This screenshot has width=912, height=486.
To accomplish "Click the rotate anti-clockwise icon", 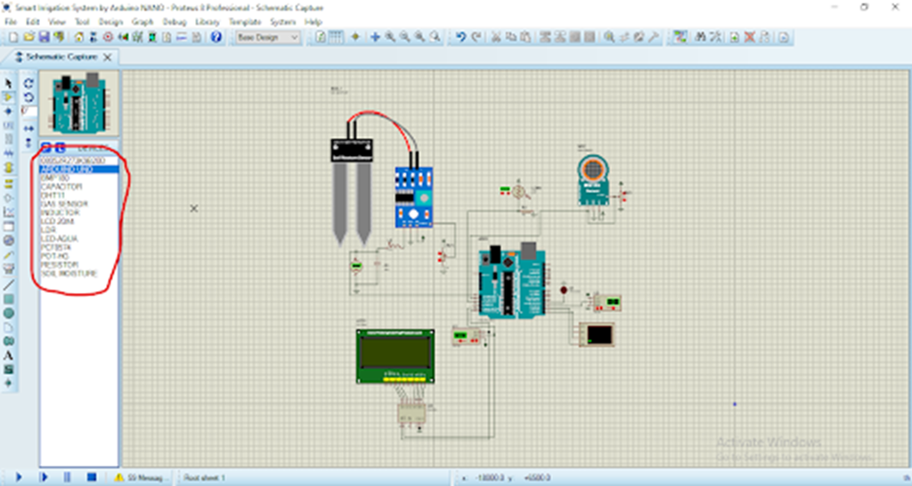I will [x=28, y=97].
